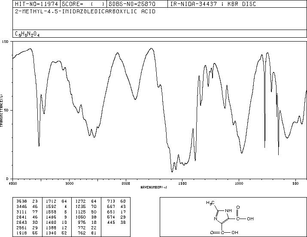Select peak table entry 1340
The image size is (307, 237).
tap(51, 233)
